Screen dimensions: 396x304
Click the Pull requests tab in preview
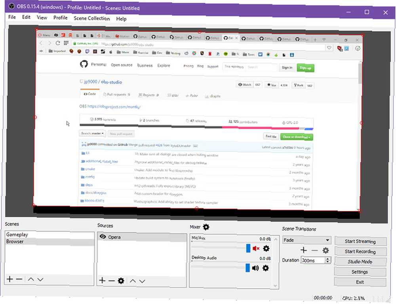coord(117,94)
